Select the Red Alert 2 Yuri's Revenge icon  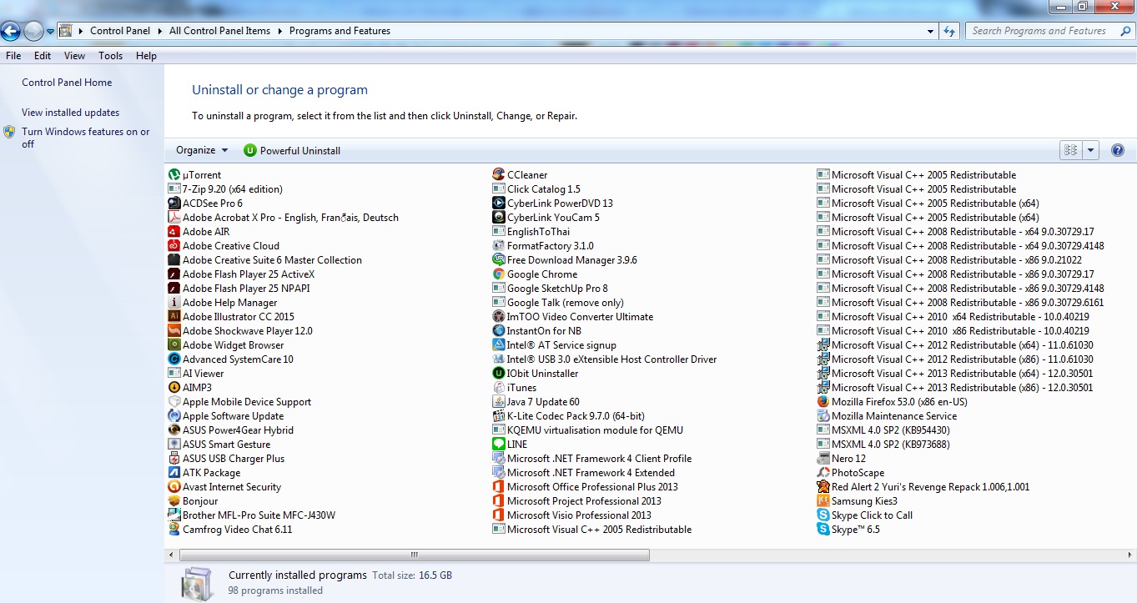pyautogui.click(x=823, y=487)
